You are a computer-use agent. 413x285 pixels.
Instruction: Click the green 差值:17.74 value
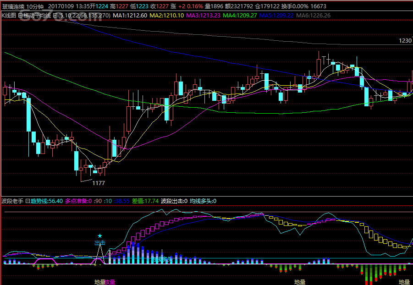pyautogui.click(x=145, y=201)
